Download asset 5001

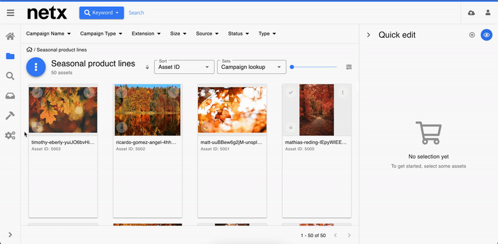(206, 127)
